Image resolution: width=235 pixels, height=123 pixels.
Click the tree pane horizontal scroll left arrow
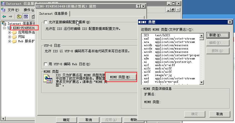click(3, 119)
